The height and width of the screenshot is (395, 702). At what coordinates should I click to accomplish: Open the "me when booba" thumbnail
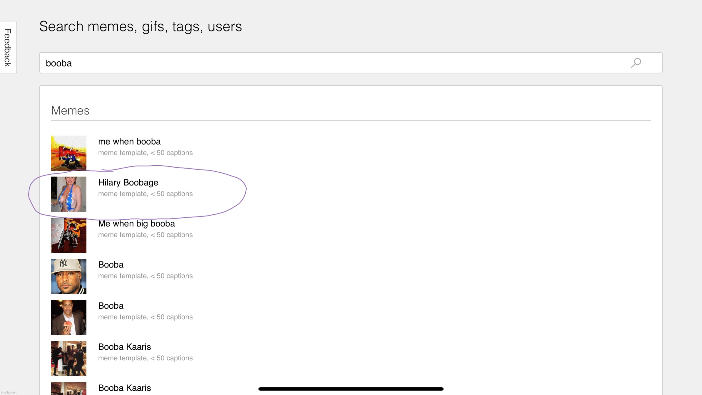tap(69, 153)
